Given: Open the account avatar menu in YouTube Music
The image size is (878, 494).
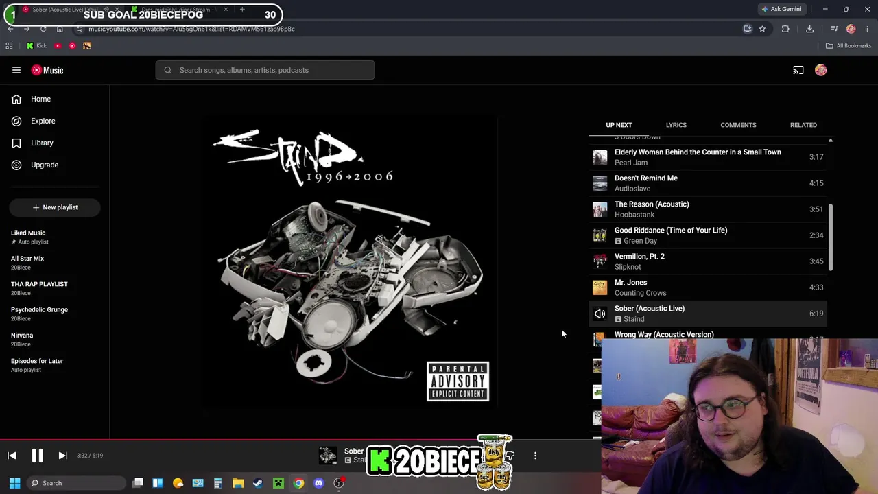Looking at the screenshot, I should [821, 70].
